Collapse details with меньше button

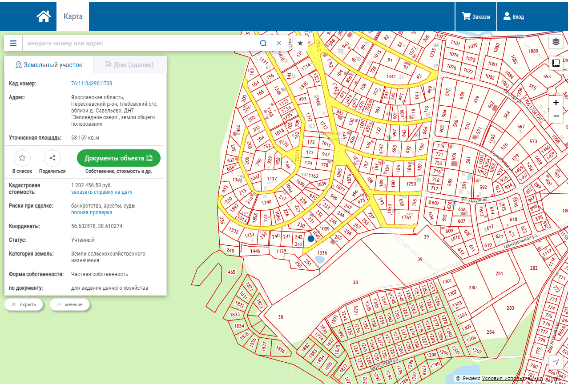coord(69,304)
